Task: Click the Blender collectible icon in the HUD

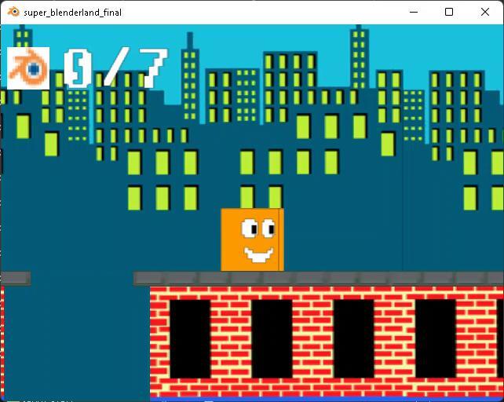Action: [28, 68]
